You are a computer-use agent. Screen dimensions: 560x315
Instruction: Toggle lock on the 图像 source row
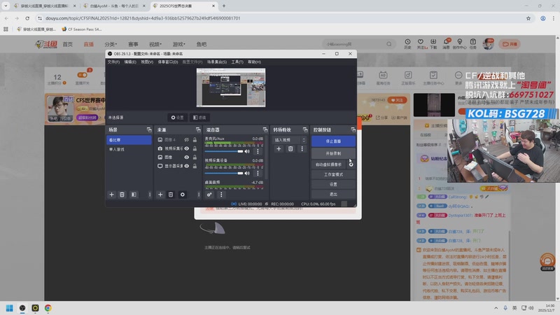tap(195, 157)
